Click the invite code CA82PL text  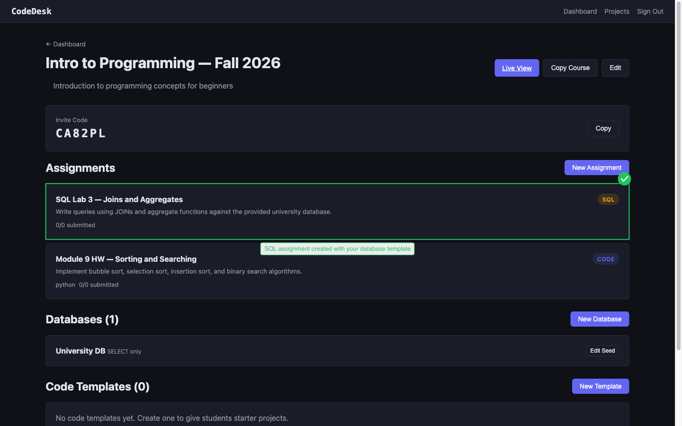(x=81, y=133)
